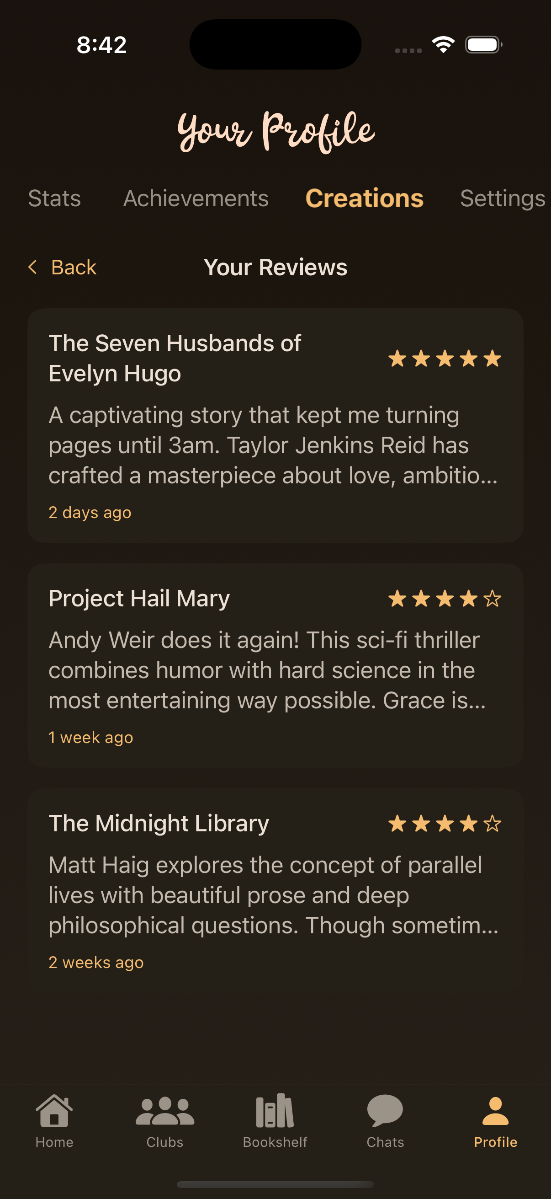Tap the battery status icon
The width and height of the screenshot is (551, 1199).
point(483,45)
